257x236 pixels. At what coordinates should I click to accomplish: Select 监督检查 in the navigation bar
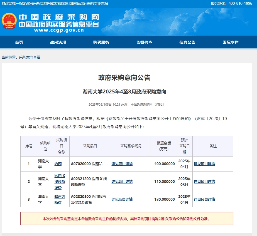click(x=144, y=42)
